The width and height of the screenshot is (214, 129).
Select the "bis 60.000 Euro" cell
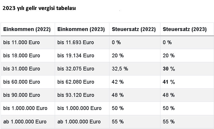pos(21,82)
